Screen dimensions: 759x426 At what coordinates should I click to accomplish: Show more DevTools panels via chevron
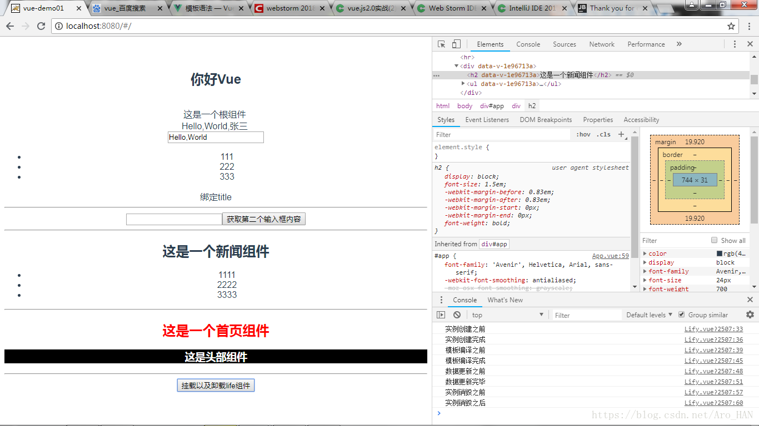click(679, 44)
